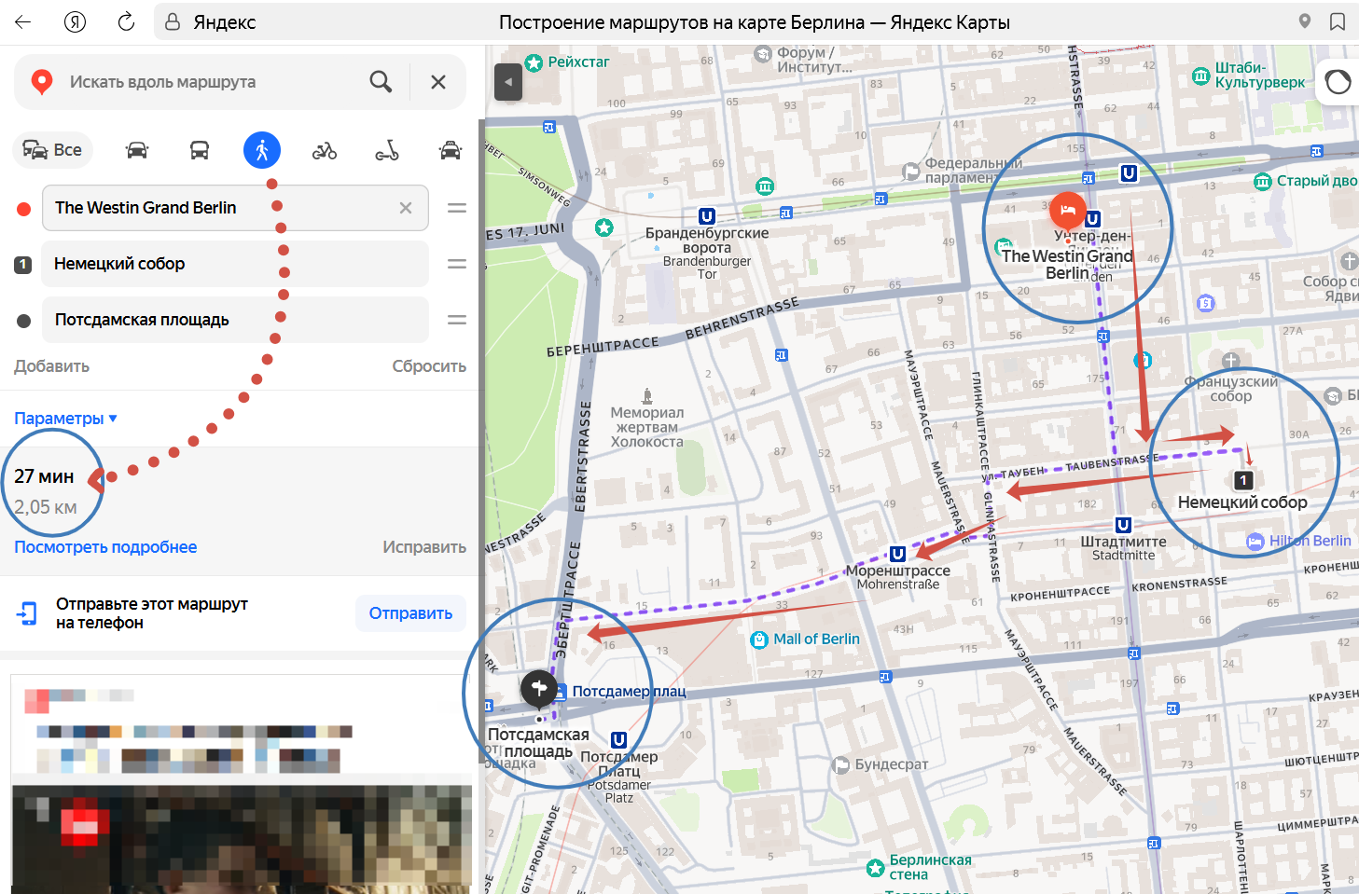Screen dimensions: 1359x894
Task: Reset the route with 'Сбросить'
Action: click(429, 366)
